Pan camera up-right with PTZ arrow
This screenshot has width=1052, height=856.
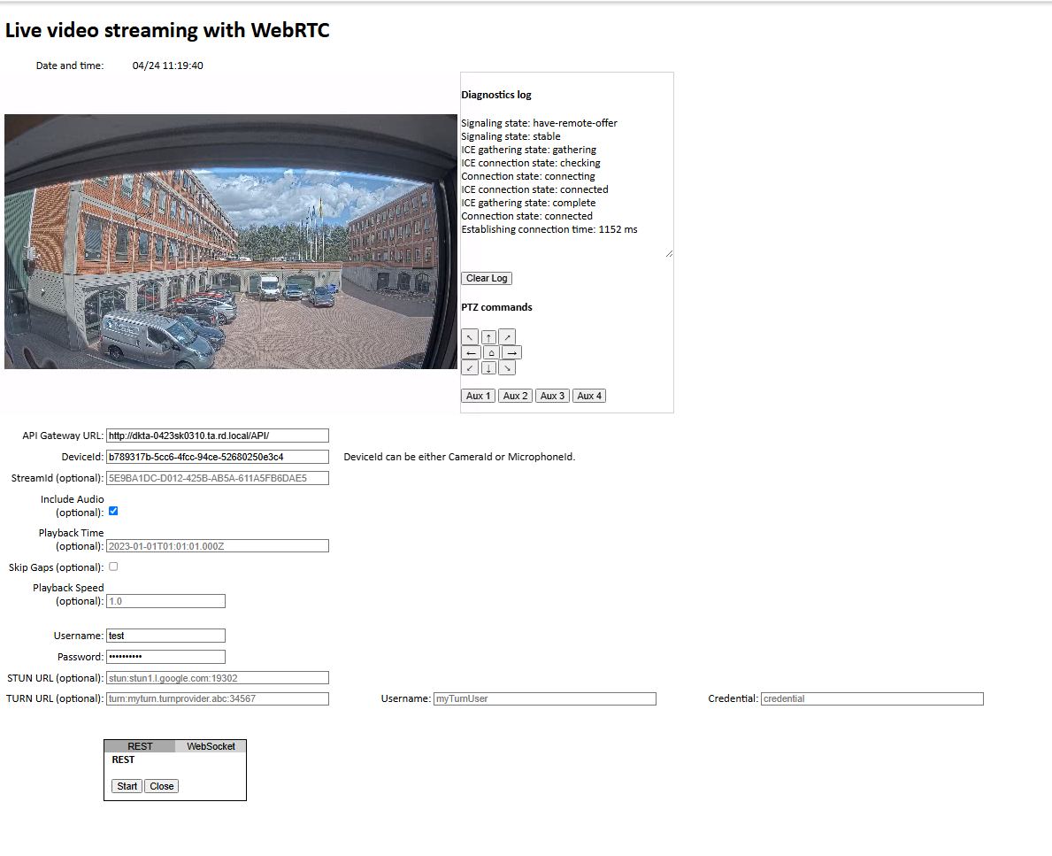click(507, 337)
